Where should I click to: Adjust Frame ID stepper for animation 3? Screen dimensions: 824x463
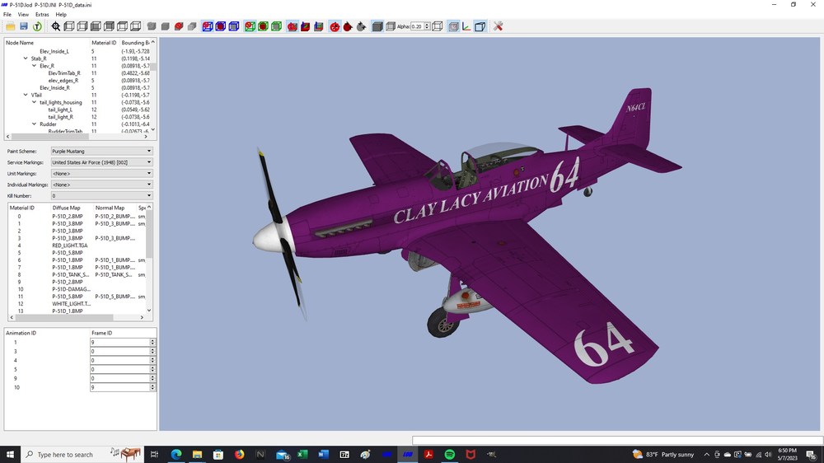pyautogui.click(x=152, y=351)
